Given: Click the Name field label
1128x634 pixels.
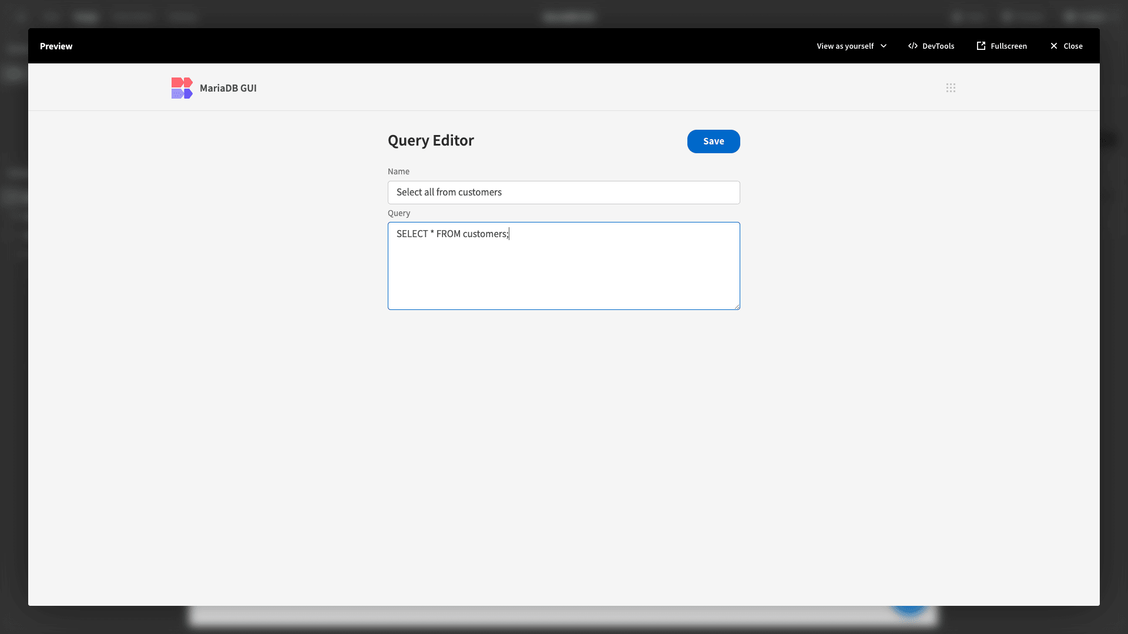Looking at the screenshot, I should [x=398, y=171].
